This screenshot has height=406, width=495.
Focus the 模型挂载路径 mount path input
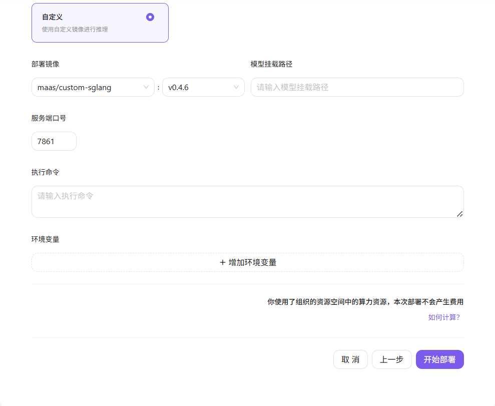357,87
